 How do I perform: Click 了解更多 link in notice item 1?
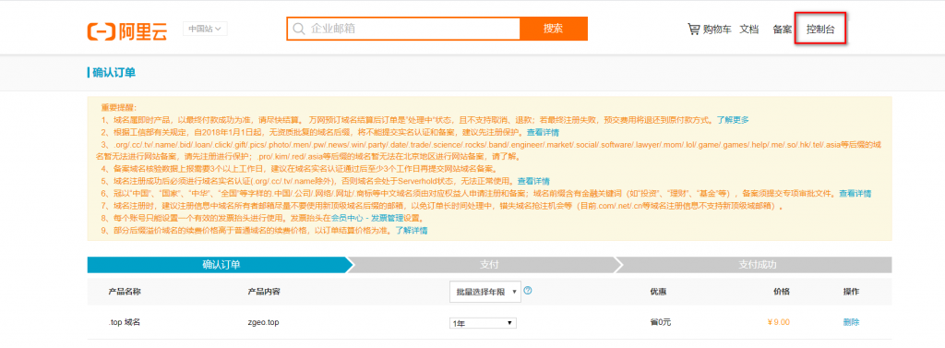coord(733,120)
